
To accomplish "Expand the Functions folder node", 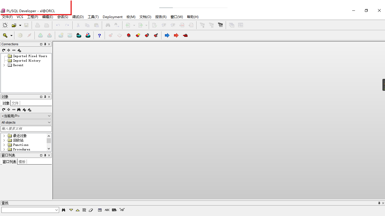I will pos(4,145).
